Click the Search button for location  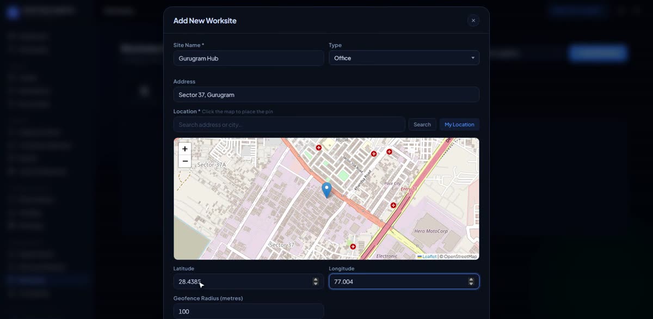pos(422,125)
